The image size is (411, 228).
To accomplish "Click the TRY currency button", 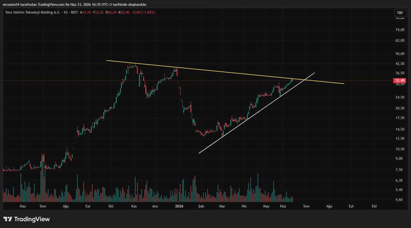I will tap(400, 13).
